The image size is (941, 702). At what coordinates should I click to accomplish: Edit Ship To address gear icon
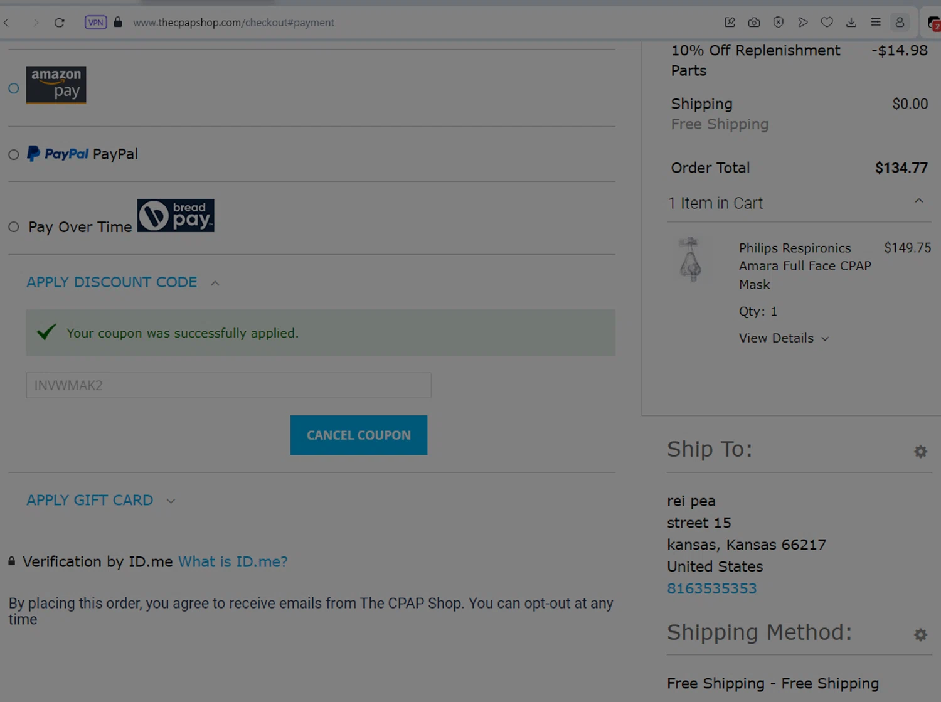click(920, 452)
